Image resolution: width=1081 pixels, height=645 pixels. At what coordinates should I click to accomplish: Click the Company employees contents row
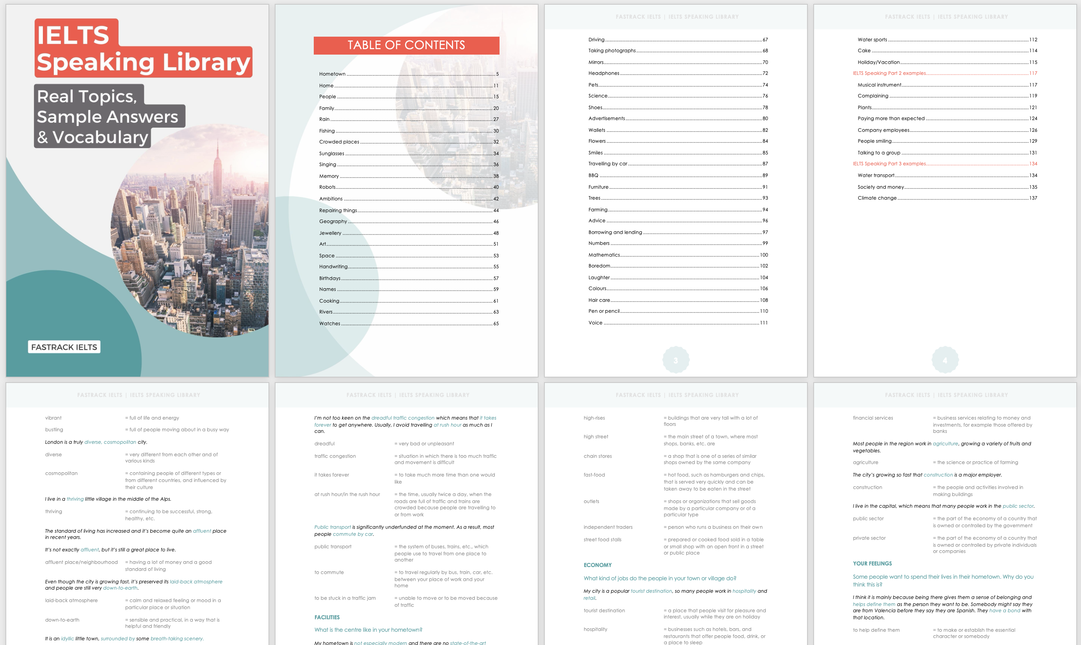[x=947, y=130]
